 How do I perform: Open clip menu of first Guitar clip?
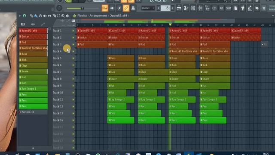pos(78,37)
